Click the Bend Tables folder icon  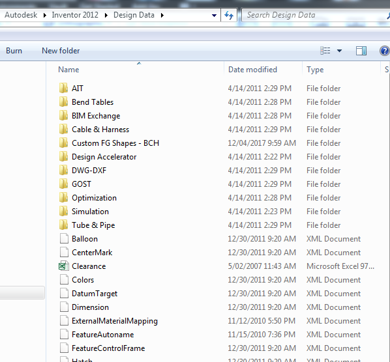(x=63, y=102)
